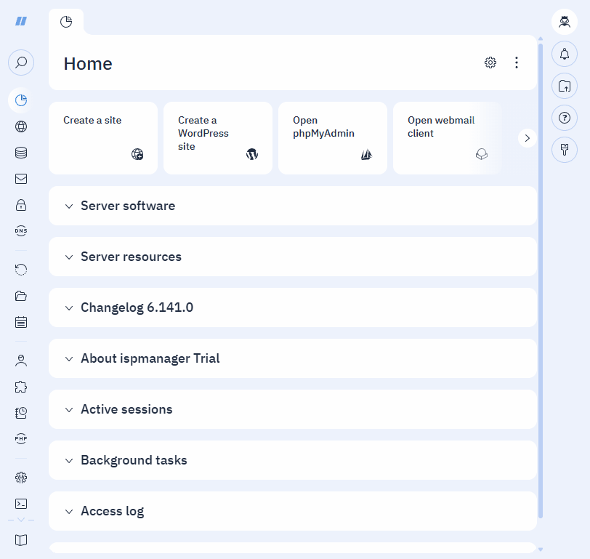Image resolution: width=590 pixels, height=559 pixels.
Task: Click the help question mark icon
Action: 565,118
